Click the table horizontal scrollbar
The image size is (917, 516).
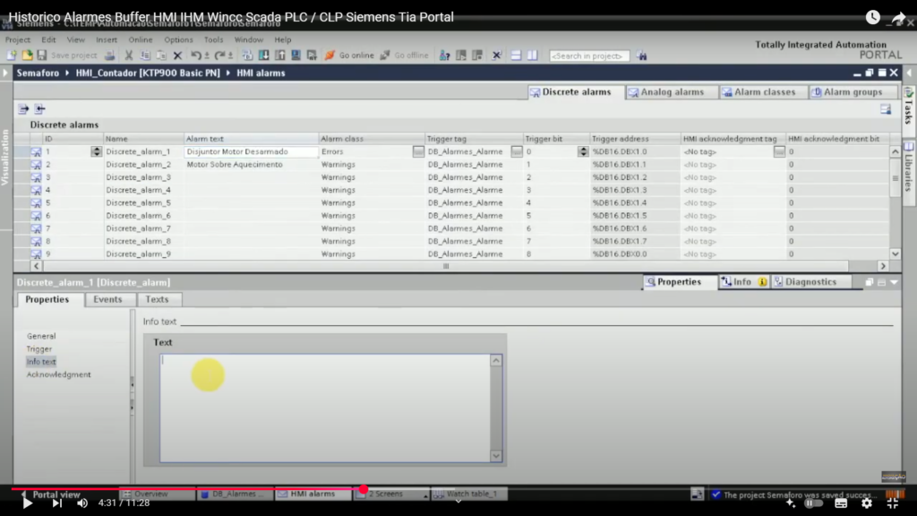click(x=446, y=266)
